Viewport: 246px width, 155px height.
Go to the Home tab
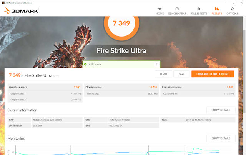[x=160, y=11]
